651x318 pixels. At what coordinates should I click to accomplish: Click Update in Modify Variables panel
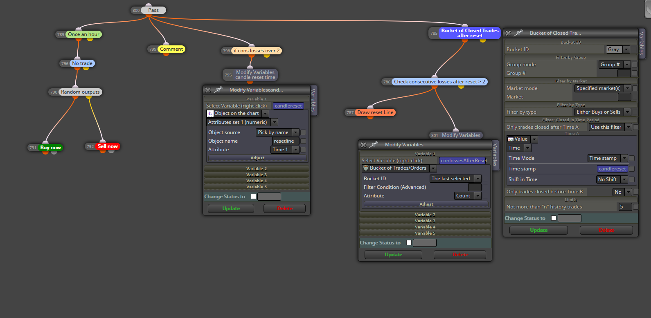[394, 255]
